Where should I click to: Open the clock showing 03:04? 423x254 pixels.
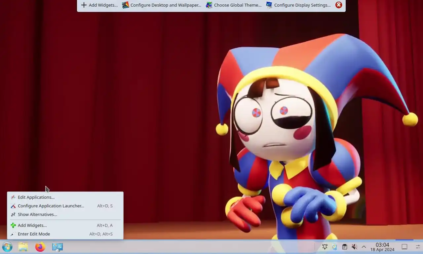click(382, 247)
